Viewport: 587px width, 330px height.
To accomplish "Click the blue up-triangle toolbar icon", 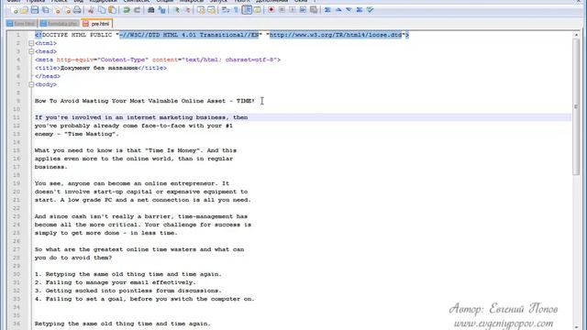I will click(x=338, y=10).
